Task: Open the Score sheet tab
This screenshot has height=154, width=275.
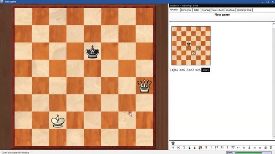Action: click(x=218, y=10)
